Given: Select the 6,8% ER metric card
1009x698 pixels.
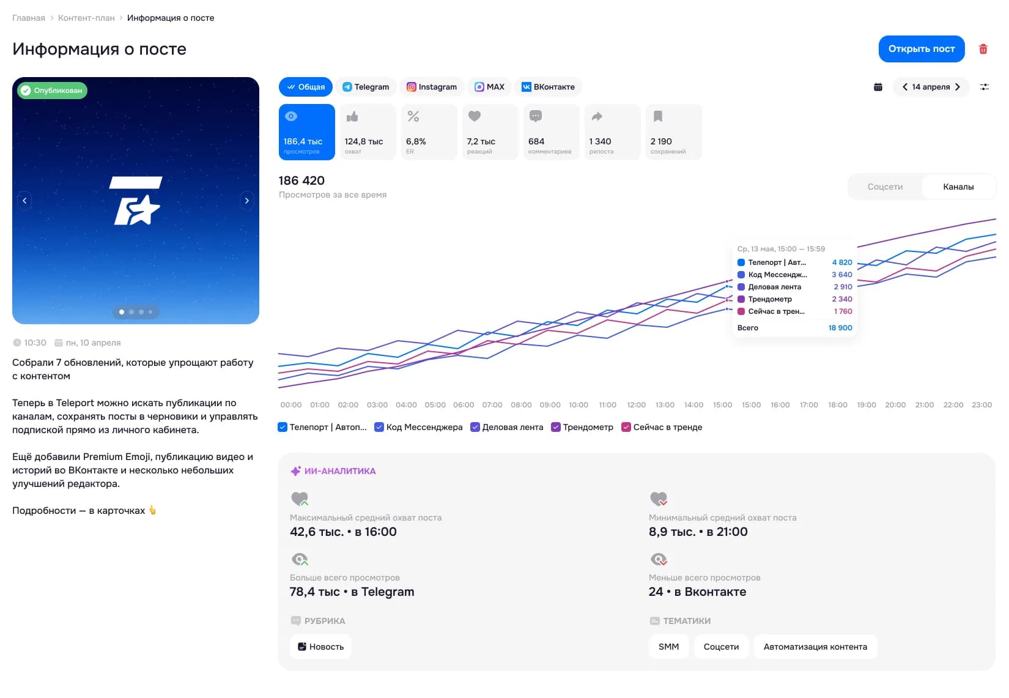Looking at the screenshot, I should 429,132.
